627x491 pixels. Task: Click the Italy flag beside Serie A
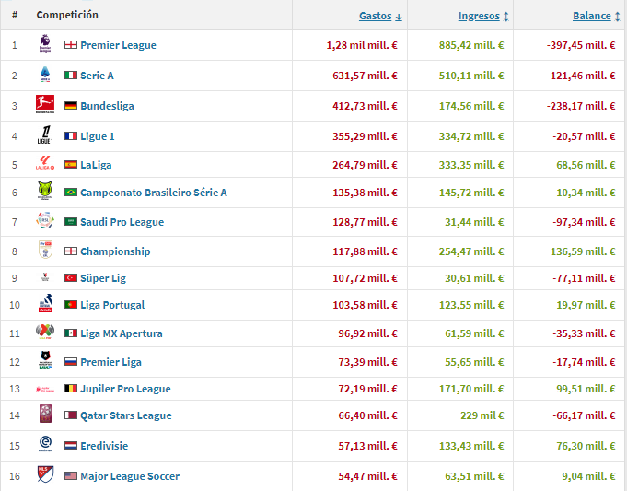71,76
